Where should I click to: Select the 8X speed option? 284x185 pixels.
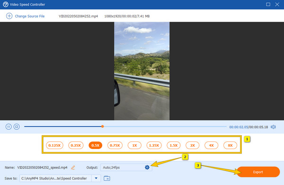pyautogui.click(x=230, y=145)
